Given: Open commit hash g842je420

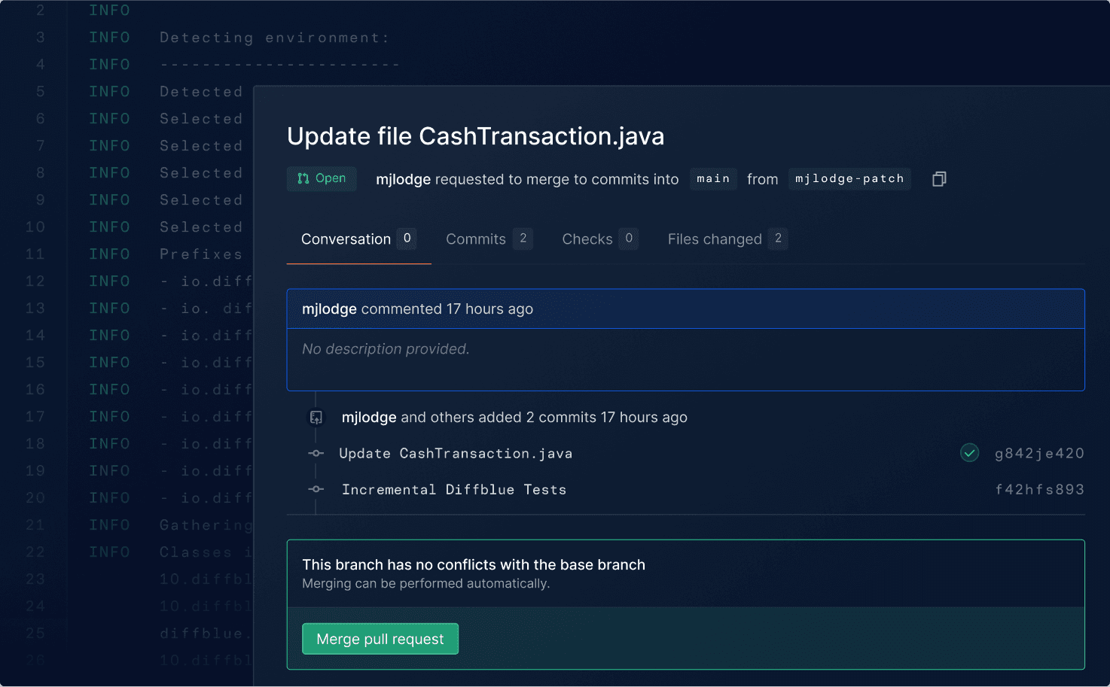Looking at the screenshot, I should point(1039,453).
